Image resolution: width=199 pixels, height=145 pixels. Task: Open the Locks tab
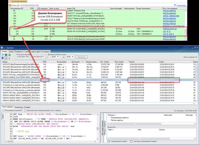27,52
